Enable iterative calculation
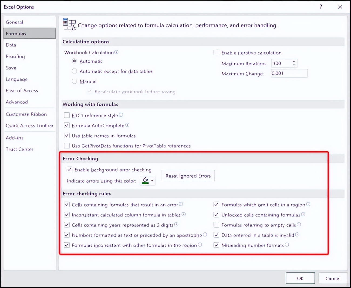The width and height of the screenshot is (351, 288). 216,52
